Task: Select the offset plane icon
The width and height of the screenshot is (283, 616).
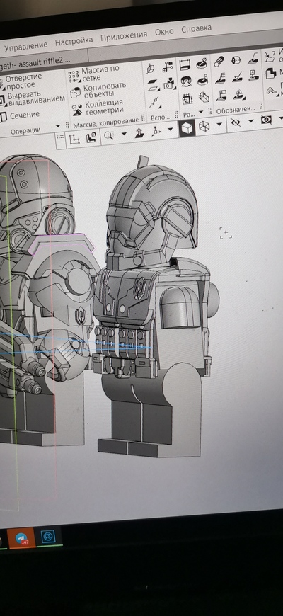Action: (152, 84)
